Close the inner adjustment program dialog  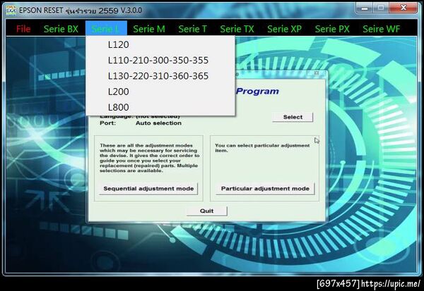[x=317, y=73]
